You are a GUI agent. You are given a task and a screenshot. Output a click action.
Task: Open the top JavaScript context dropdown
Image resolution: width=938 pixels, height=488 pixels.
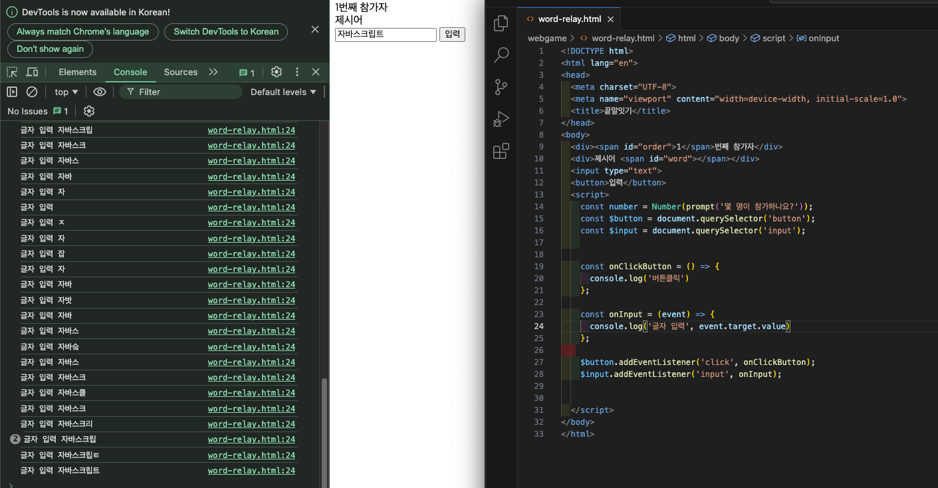66,92
